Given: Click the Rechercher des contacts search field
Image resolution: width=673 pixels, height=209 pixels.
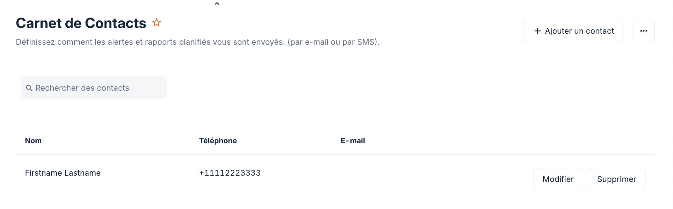Looking at the screenshot, I should pos(93,88).
